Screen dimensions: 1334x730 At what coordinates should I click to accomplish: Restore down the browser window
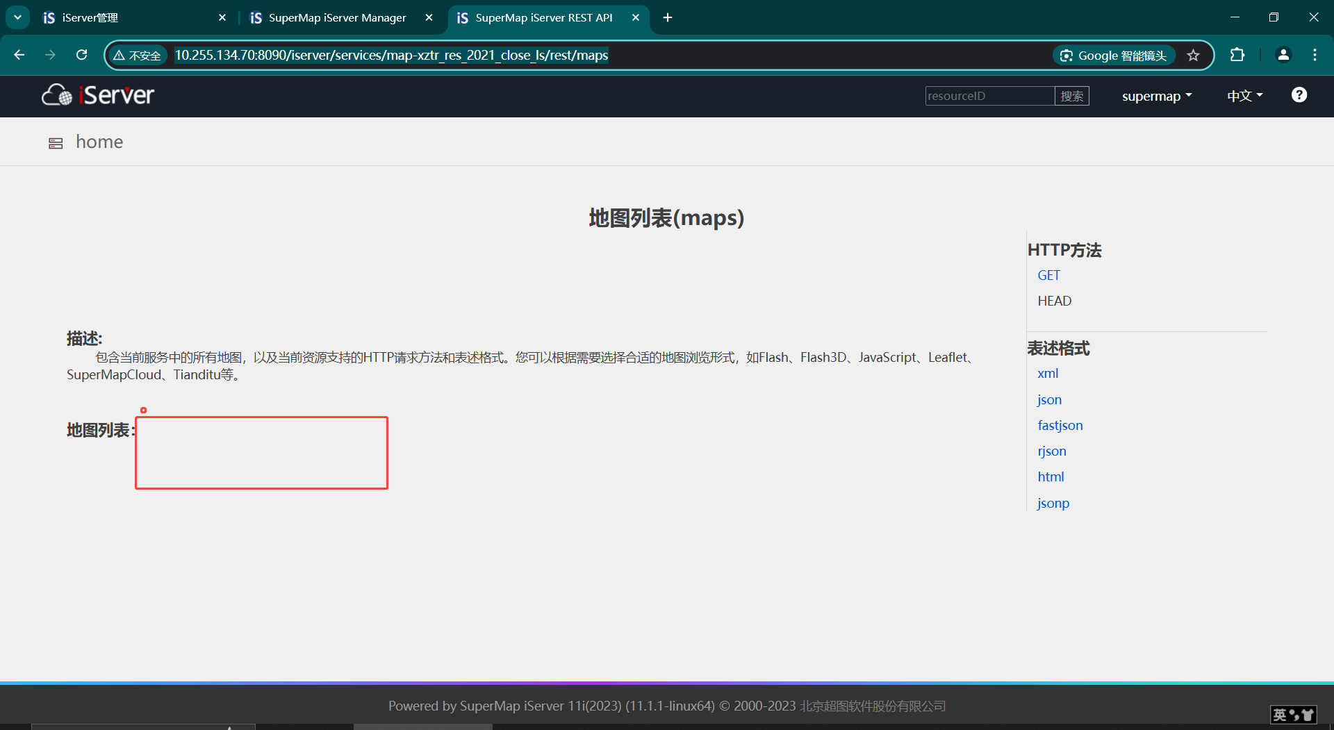point(1274,17)
